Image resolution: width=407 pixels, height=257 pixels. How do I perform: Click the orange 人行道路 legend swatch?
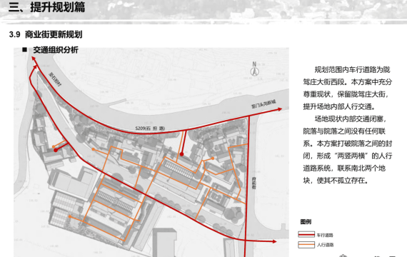[x=306, y=245]
